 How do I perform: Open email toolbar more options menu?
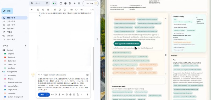(86, 10)
